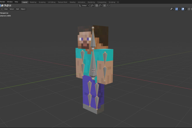Select the invert-selection mode icon
The image size is (192, 128).
pos(8,6)
